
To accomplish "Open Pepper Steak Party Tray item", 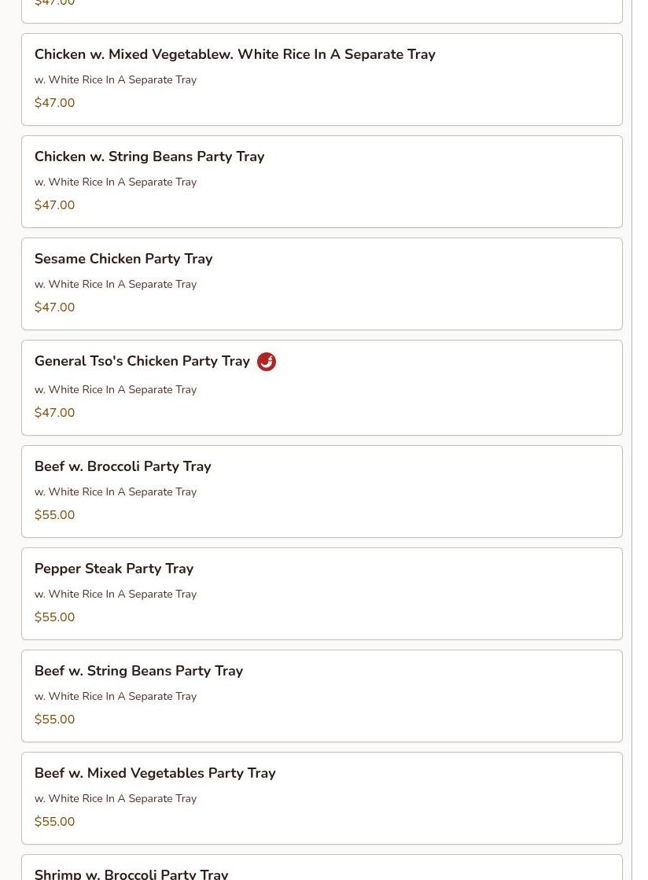I will pyautogui.click(x=114, y=569).
